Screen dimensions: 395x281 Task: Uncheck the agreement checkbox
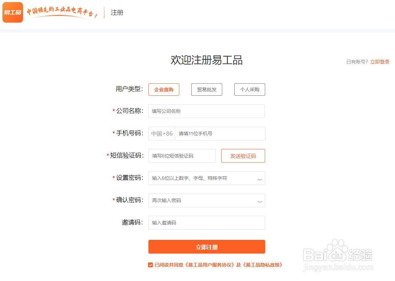click(150, 265)
